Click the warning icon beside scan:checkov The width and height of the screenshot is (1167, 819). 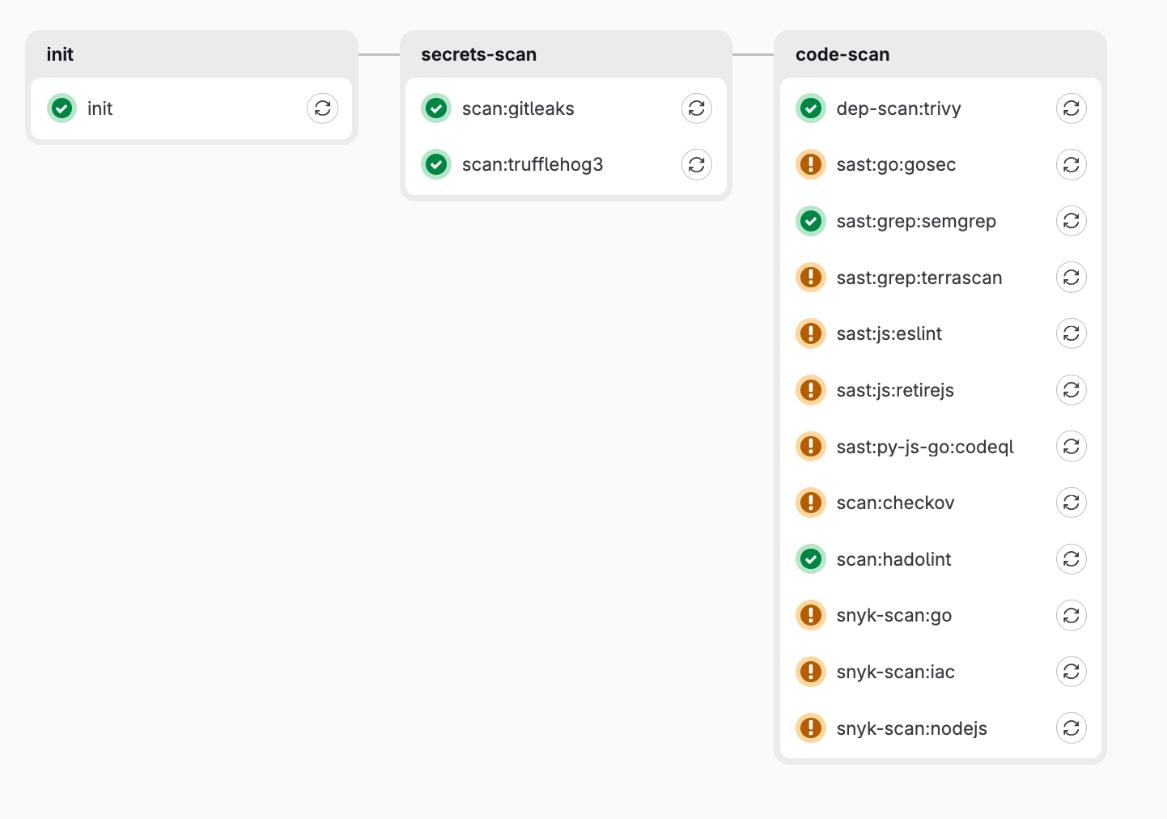pos(811,503)
